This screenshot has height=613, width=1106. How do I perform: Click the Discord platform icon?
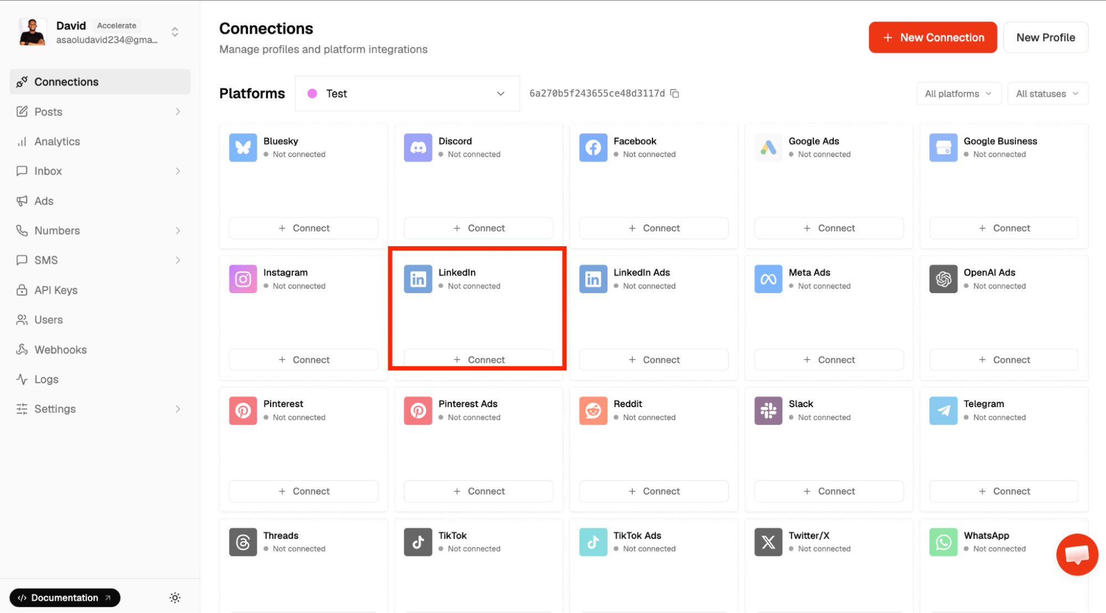(x=418, y=148)
